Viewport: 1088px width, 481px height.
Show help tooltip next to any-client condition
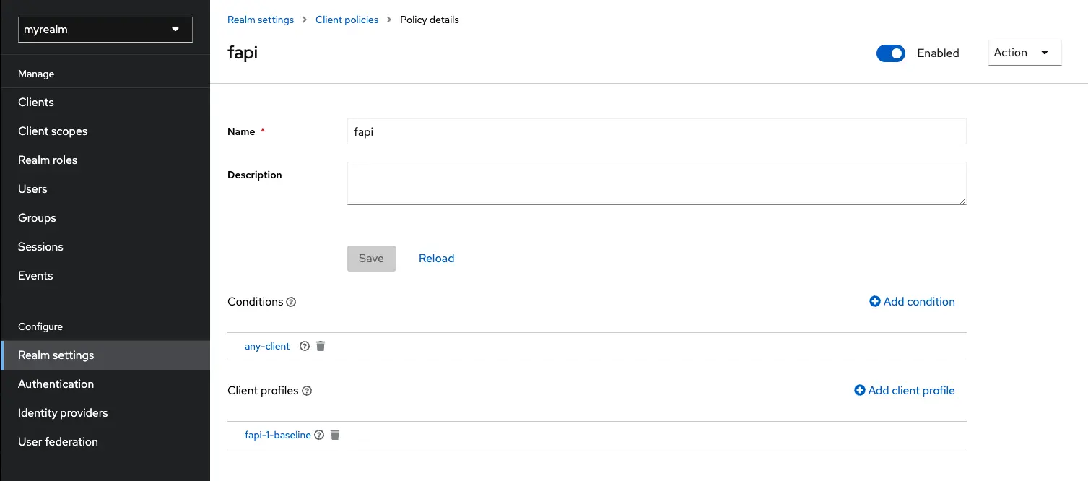point(303,346)
